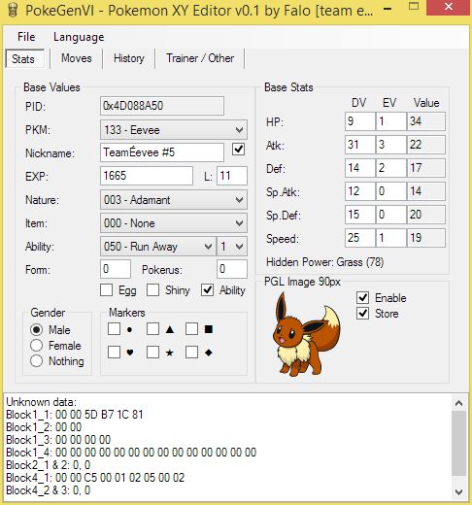Click the Nickname text field

point(162,152)
